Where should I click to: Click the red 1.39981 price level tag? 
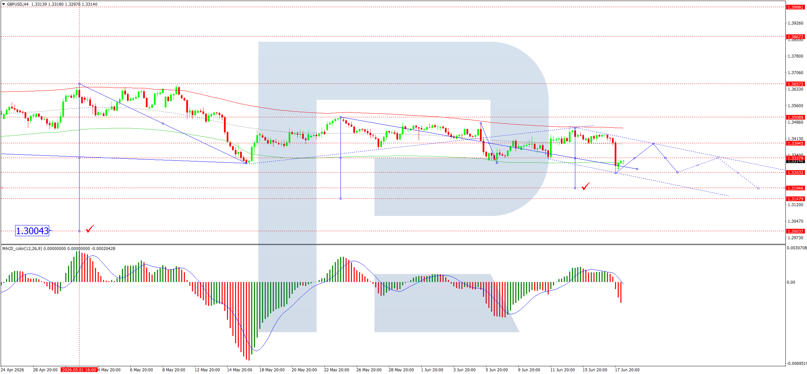click(x=795, y=7)
